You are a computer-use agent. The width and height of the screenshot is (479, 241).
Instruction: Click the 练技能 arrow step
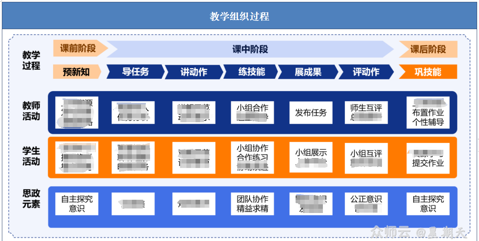coord(251,72)
